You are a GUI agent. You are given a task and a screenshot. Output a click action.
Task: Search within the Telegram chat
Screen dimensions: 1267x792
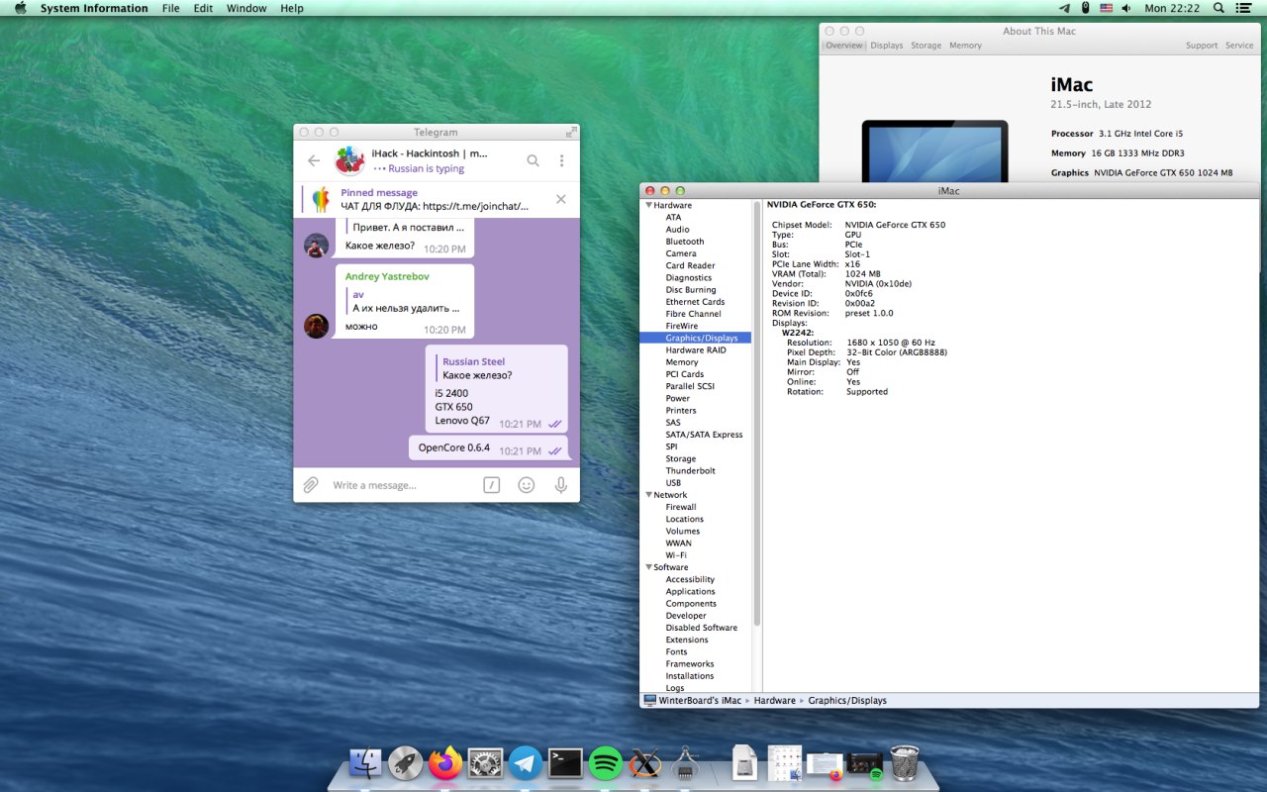click(533, 160)
